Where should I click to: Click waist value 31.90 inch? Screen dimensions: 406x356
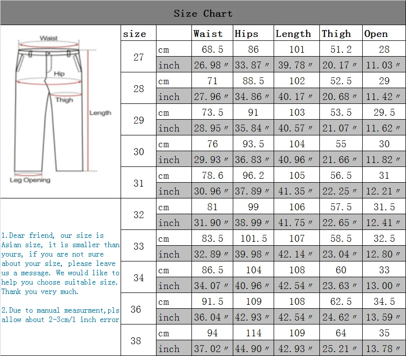211,223
